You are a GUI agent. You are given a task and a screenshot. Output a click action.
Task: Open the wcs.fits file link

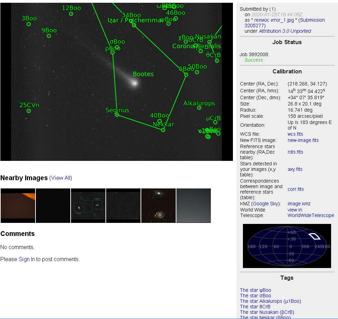[x=295, y=134]
